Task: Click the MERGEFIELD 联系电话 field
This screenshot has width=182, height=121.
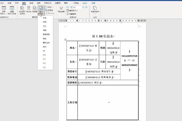Action: pyautogui.click(x=99, y=77)
